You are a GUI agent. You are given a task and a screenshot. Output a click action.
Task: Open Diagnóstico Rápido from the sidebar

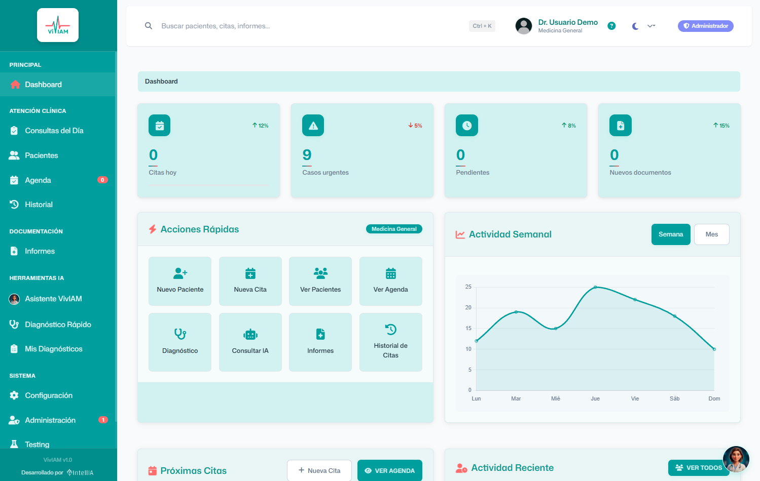pyautogui.click(x=58, y=324)
